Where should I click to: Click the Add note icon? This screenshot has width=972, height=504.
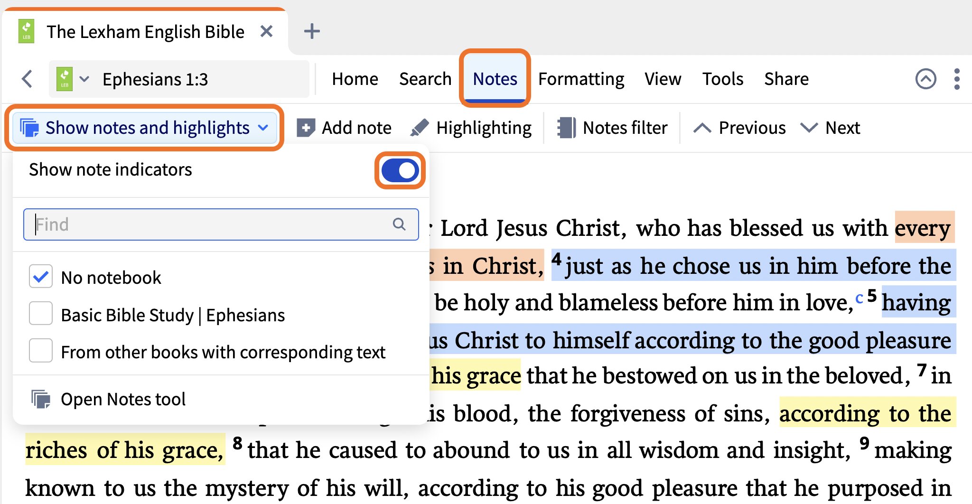click(x=306, y=128)
